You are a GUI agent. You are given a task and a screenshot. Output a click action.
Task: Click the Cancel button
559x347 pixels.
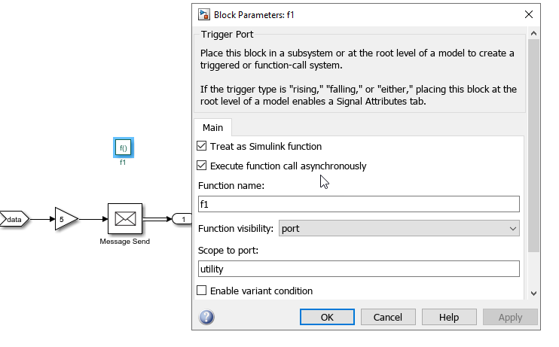click(x=388, y=317)
